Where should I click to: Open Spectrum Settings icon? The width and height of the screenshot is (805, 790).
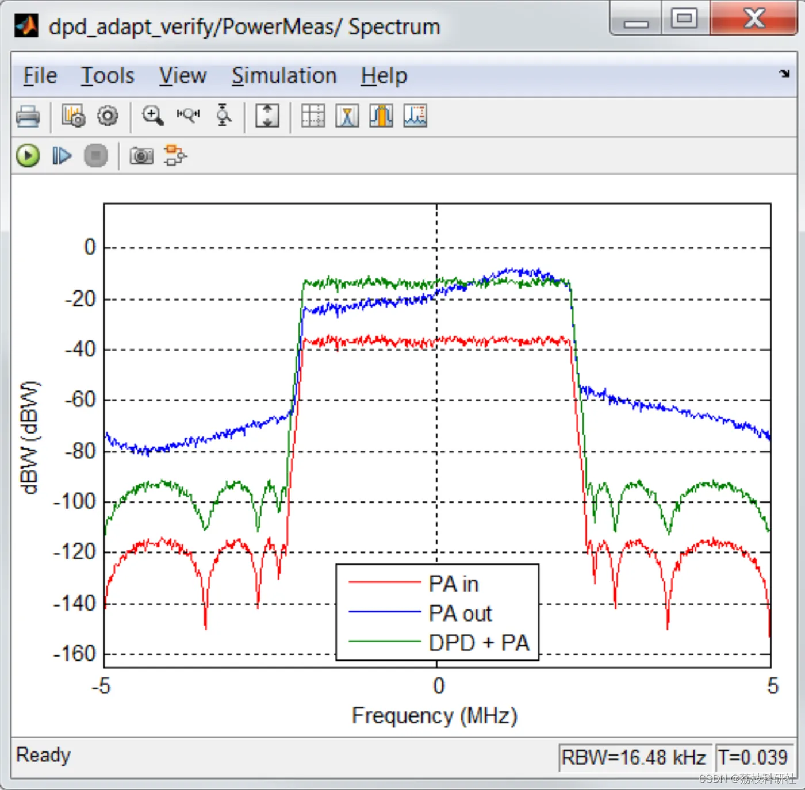point(74,116)
